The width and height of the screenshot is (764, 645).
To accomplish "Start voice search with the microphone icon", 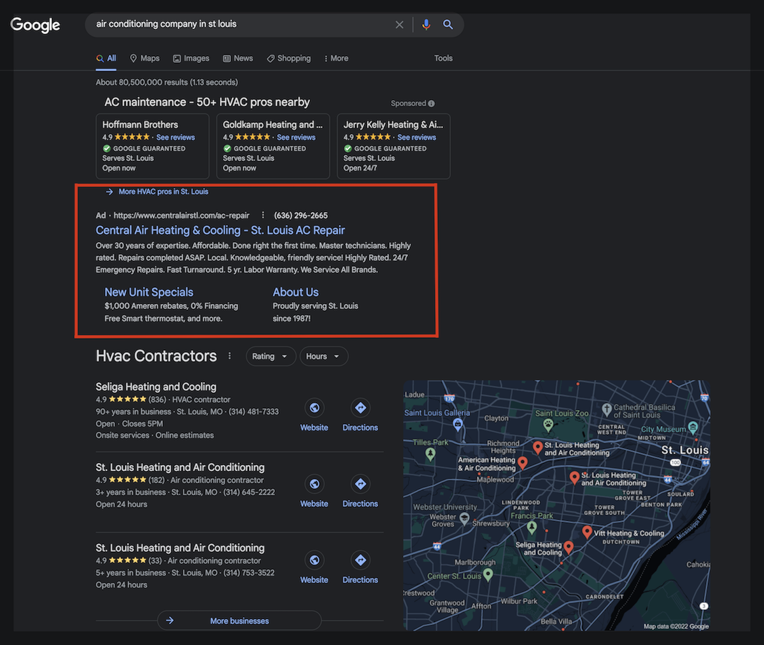I will pos(427,25).
